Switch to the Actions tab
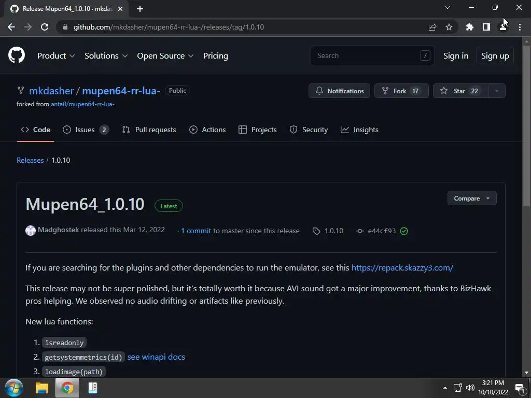531x398 pixels. click(207, 130)
